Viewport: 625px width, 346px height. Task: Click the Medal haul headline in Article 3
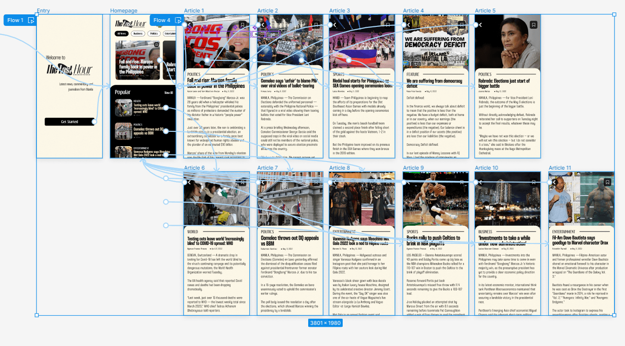coord(362,83)
